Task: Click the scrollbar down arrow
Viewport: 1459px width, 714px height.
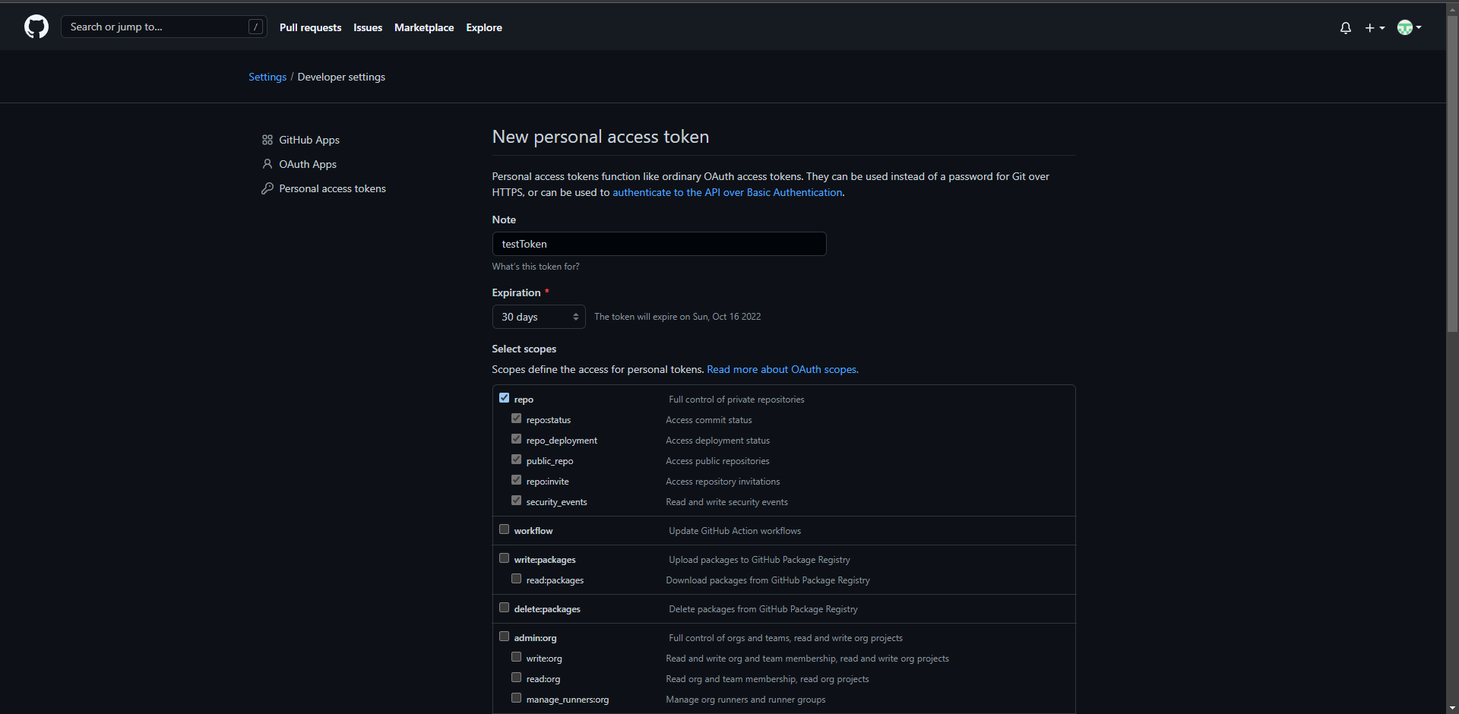Action: pos(1452,708)
